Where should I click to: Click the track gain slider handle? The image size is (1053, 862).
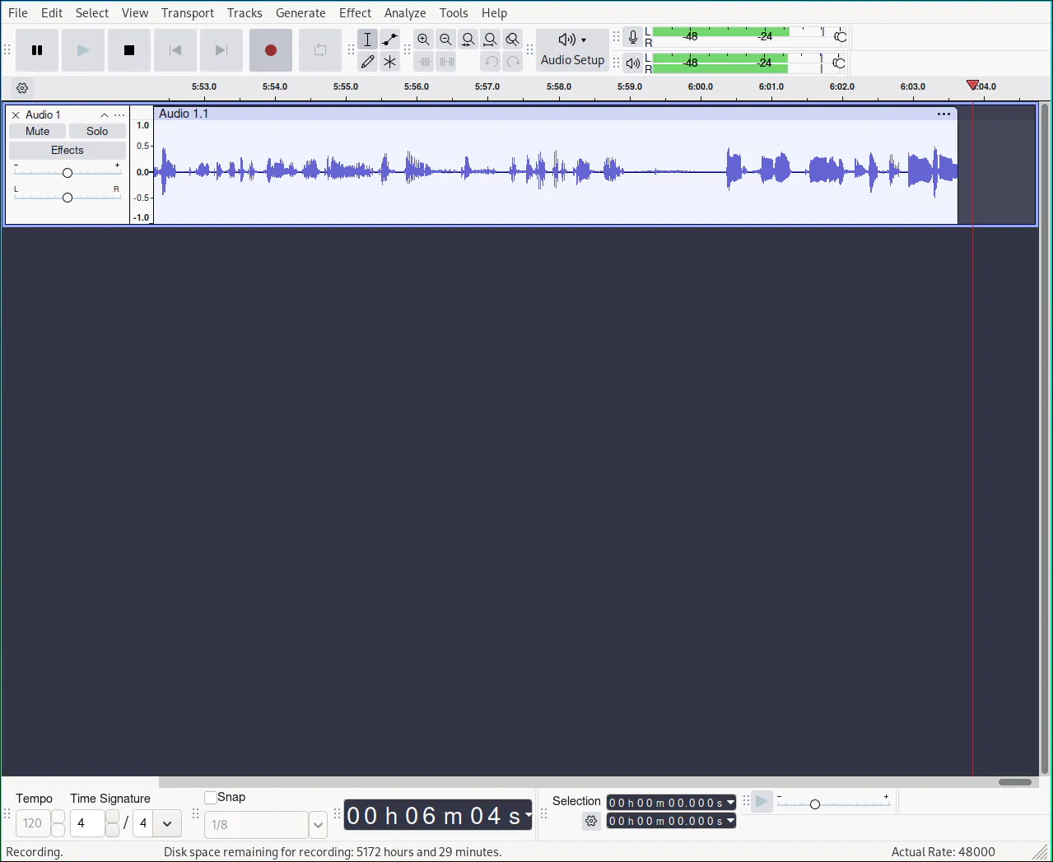pos(67,172)
